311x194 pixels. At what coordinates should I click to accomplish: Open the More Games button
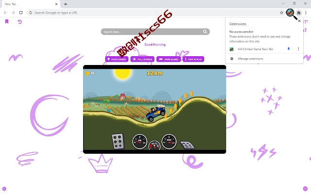[169, 59]
